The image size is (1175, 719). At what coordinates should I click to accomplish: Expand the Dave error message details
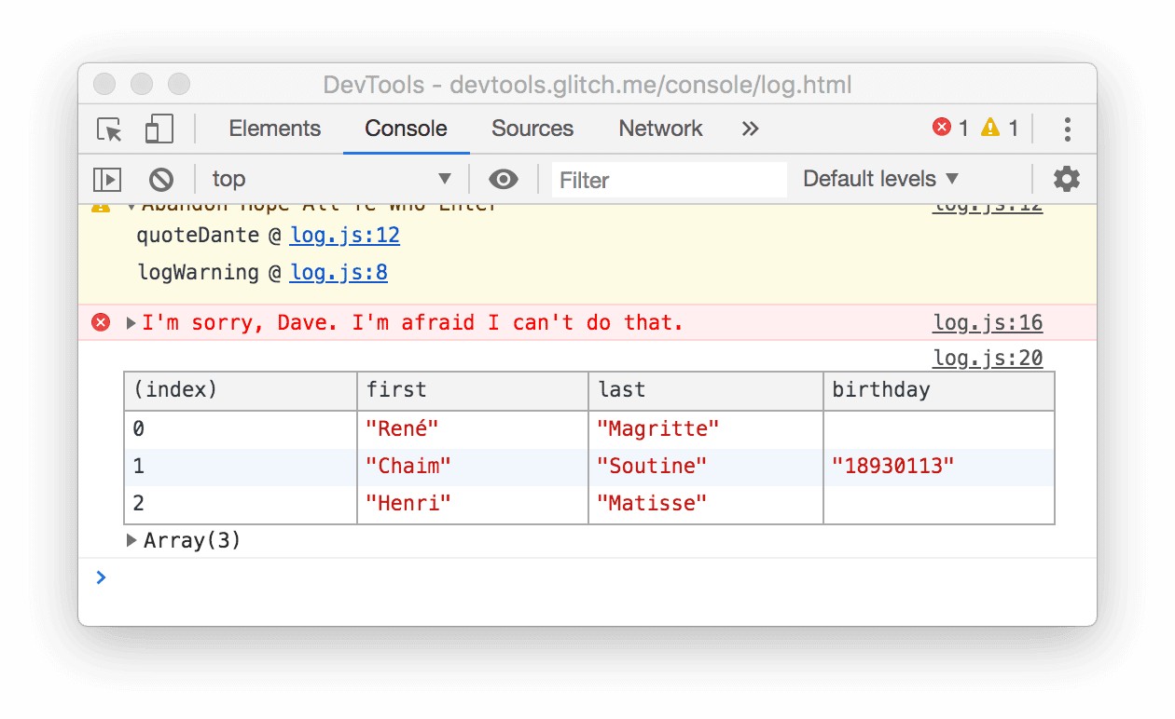coord(130,322)
